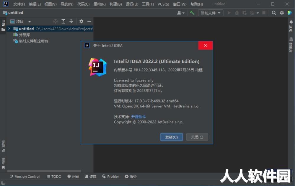Click the stop square icon
This screenshot has width=295, height=186.
click(x=264, y=13)
